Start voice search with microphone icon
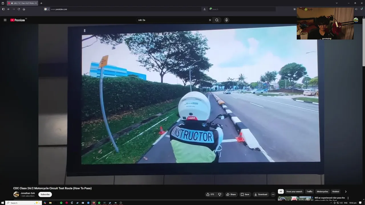The height and width of the screenshot is (205, 365). [226, 20]
